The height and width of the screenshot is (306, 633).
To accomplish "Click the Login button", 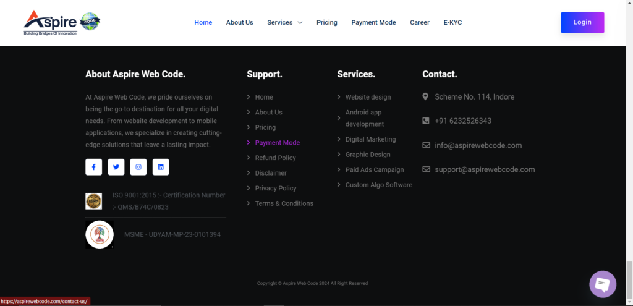I will pos(582,23).
